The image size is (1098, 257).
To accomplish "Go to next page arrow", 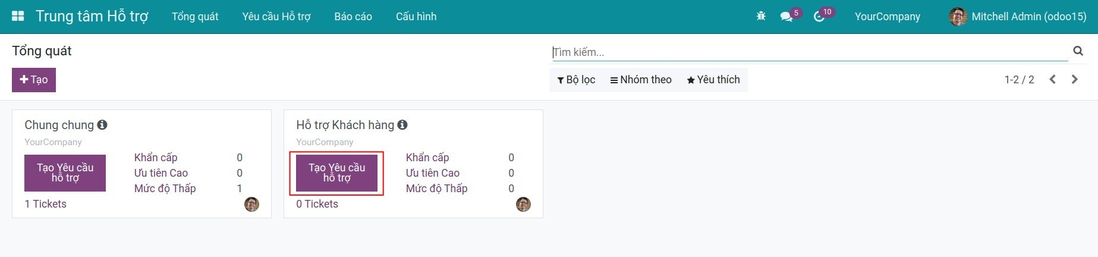I will coord(1074,80).
